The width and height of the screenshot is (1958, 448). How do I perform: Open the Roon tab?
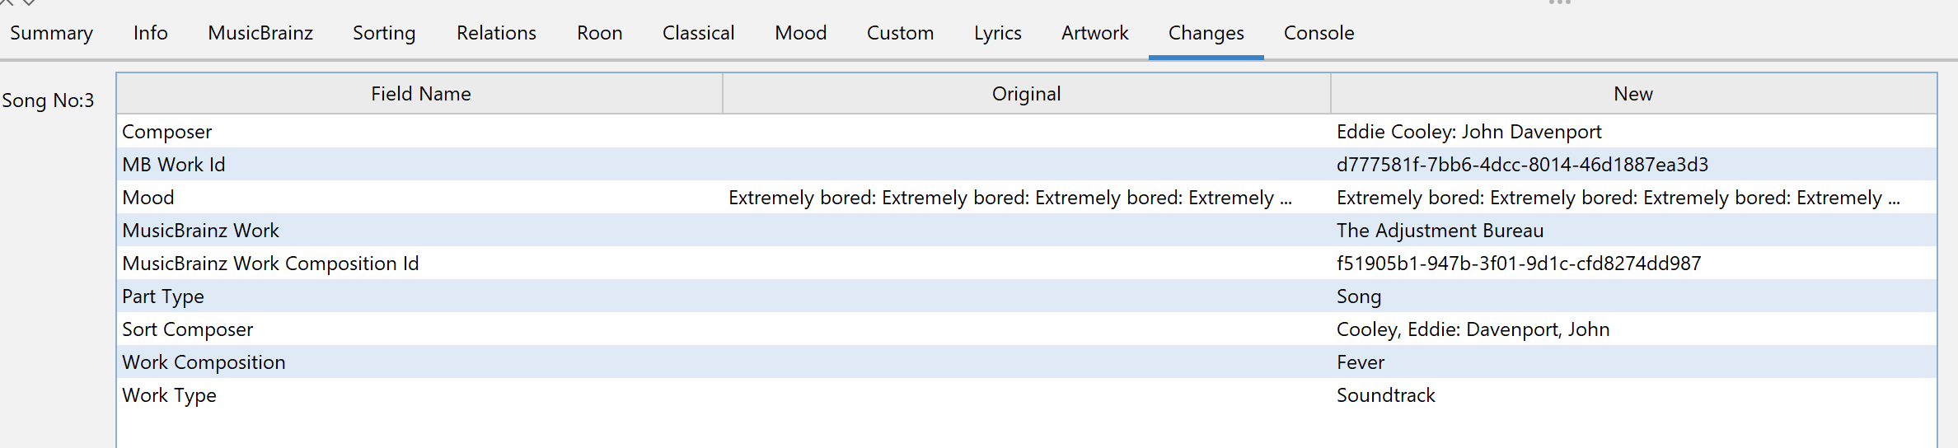click(599, 33)
